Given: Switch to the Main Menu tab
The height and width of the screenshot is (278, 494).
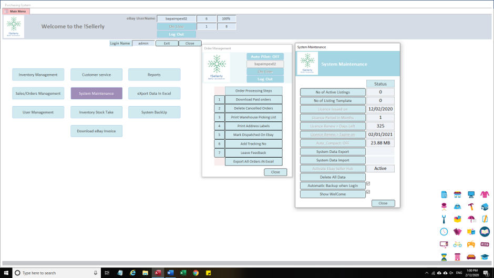Looking at the screenshot, I should [x=17, y=11].
